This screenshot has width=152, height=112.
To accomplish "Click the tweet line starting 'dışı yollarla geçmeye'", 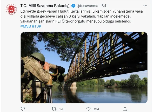I will point(75,16).
